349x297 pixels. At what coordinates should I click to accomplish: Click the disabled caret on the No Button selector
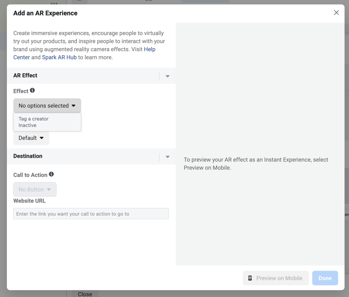click(x=48, y=189)
